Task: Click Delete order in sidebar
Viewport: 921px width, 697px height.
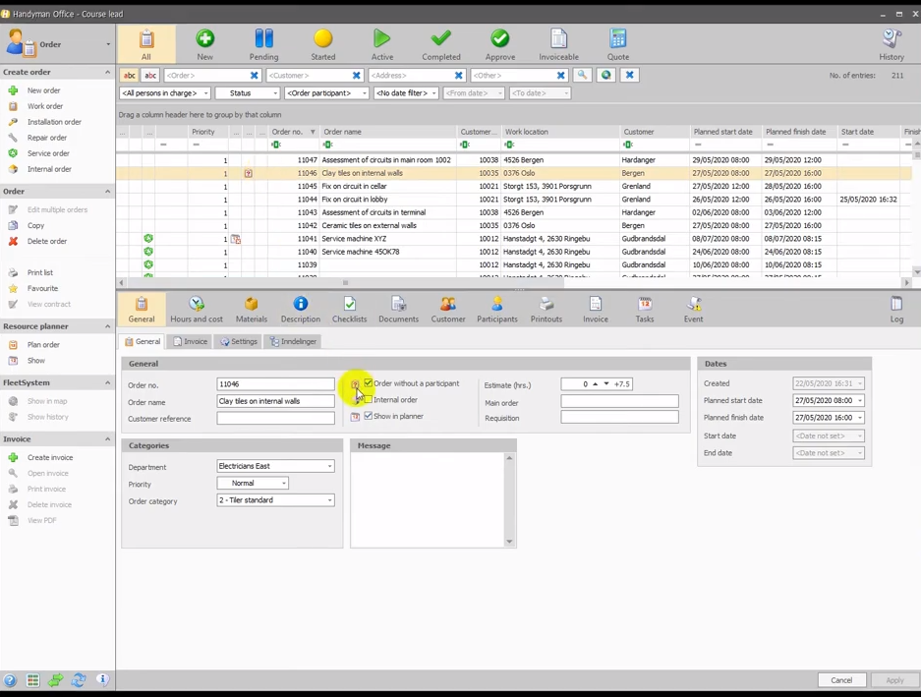Action: tap(47, 241)
